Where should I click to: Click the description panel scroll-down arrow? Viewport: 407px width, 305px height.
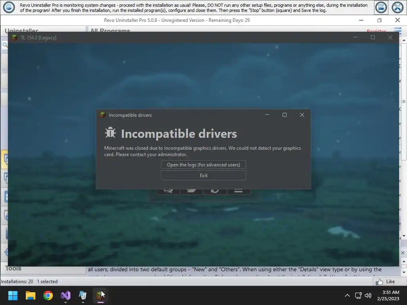pyautogui.click(x=404, y=272)
